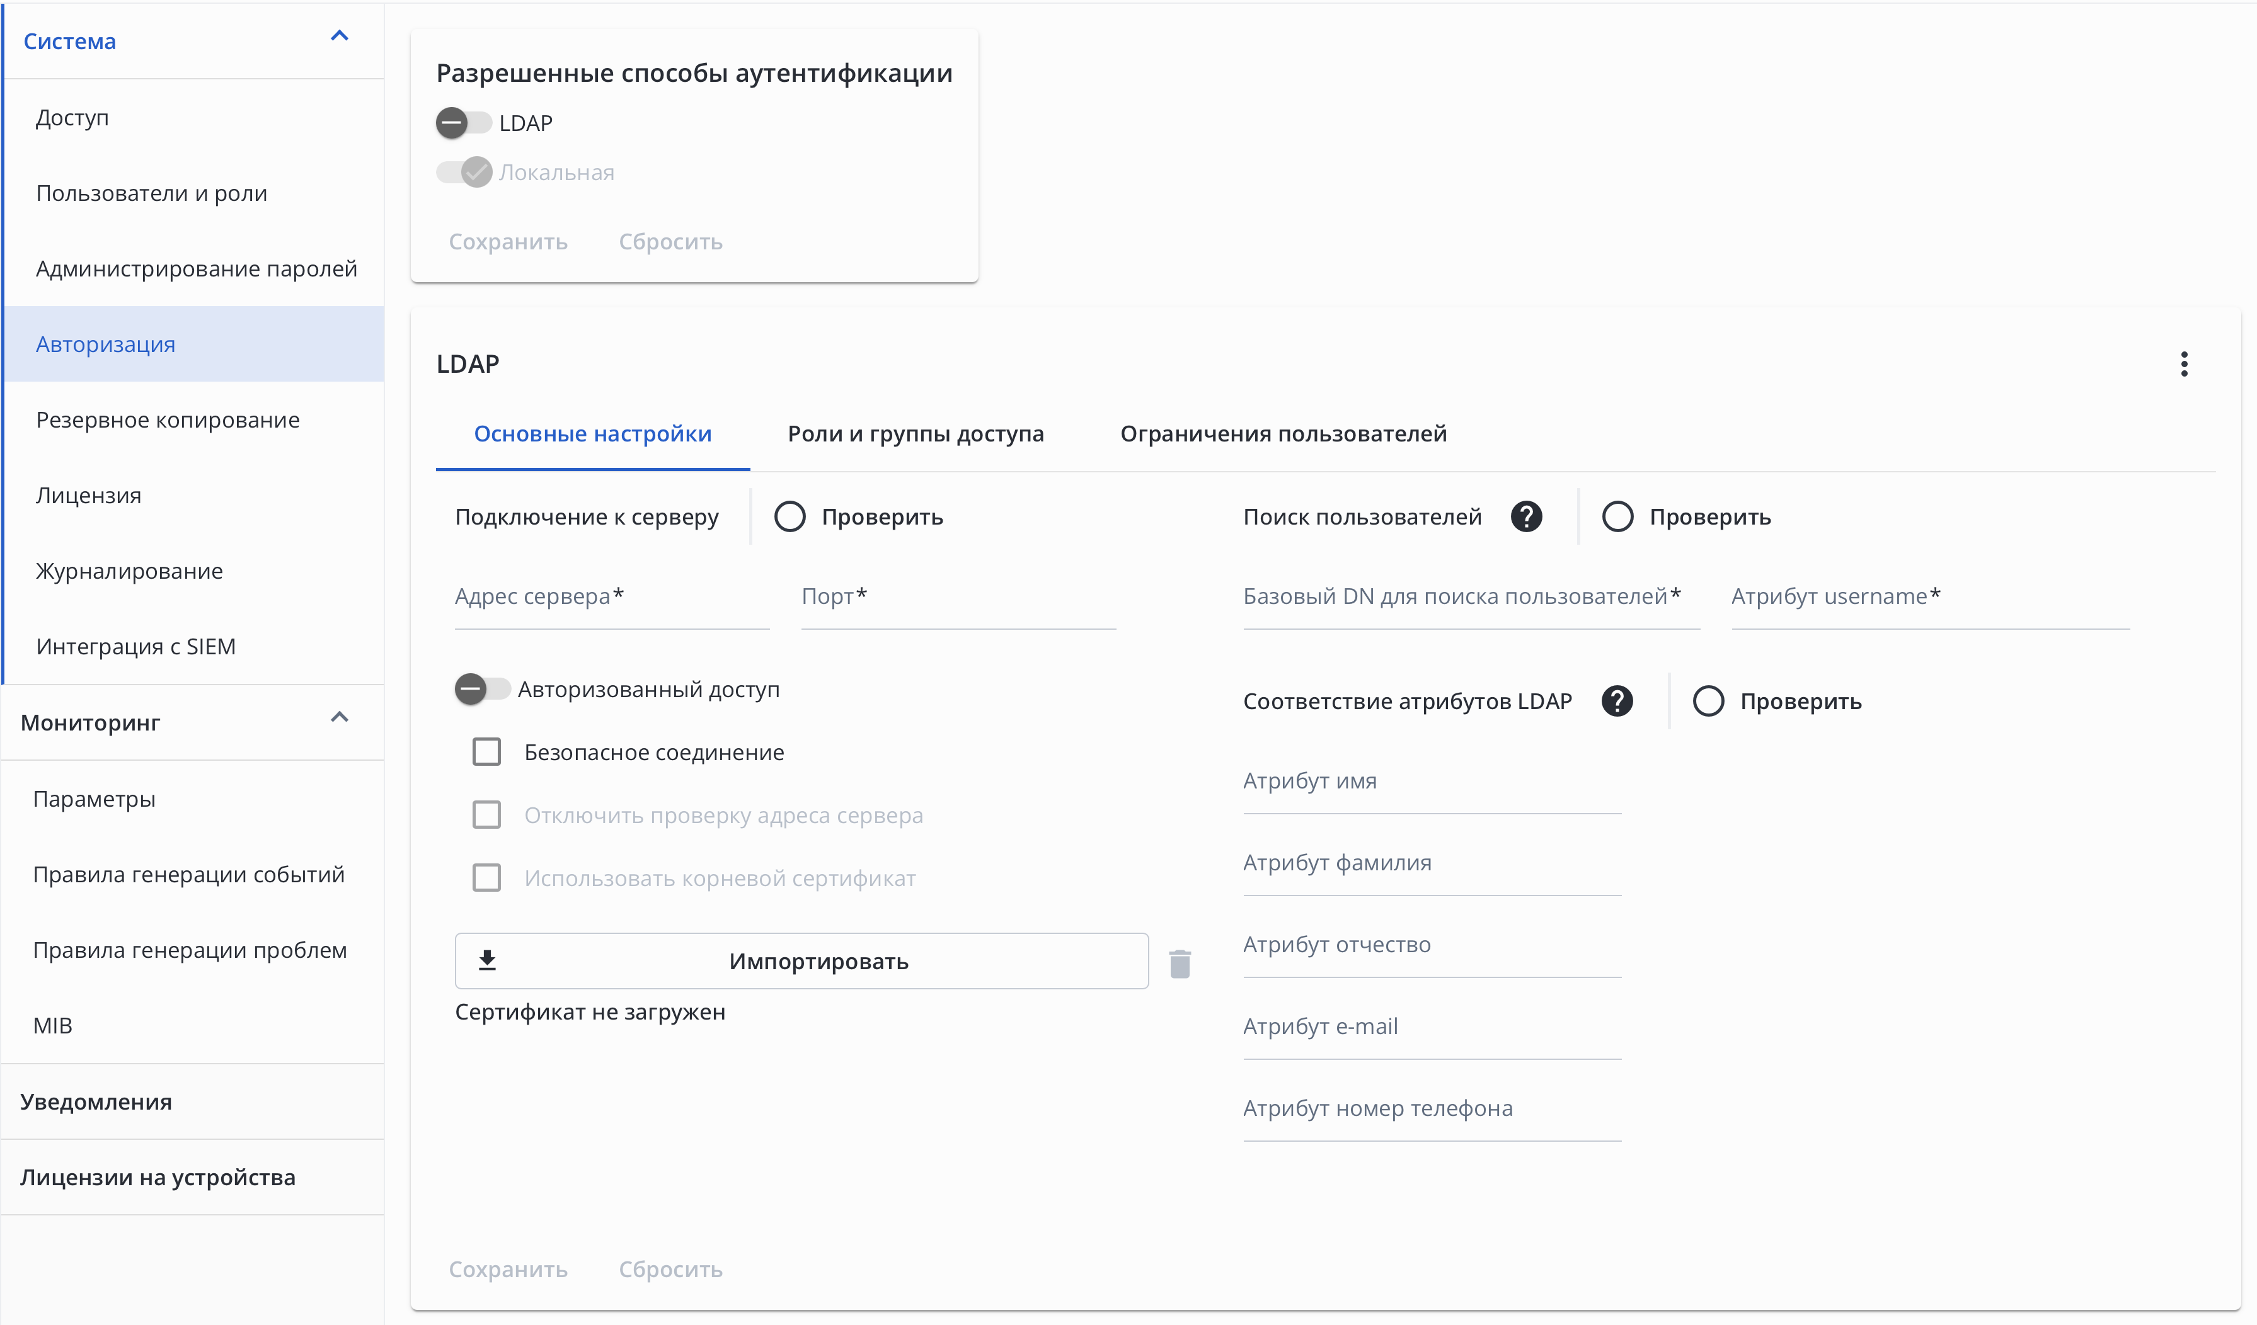Toggle the LDAP authentication switch
The height and width of the screenshot is (1325, 2257).
coord(463,123)
